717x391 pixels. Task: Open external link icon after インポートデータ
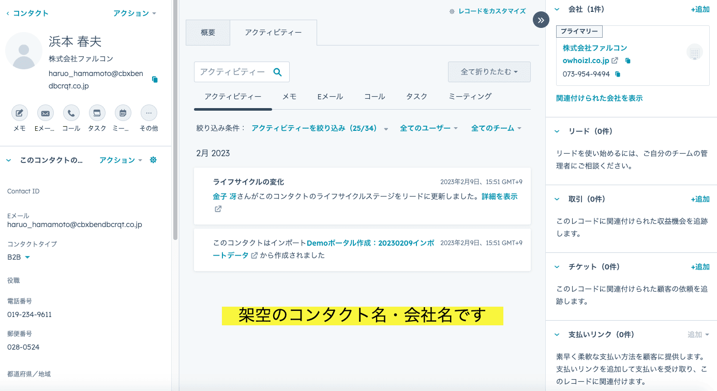[x=255, y=255]
